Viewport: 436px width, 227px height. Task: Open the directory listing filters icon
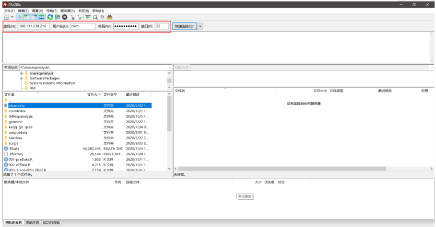pos(88,17)
